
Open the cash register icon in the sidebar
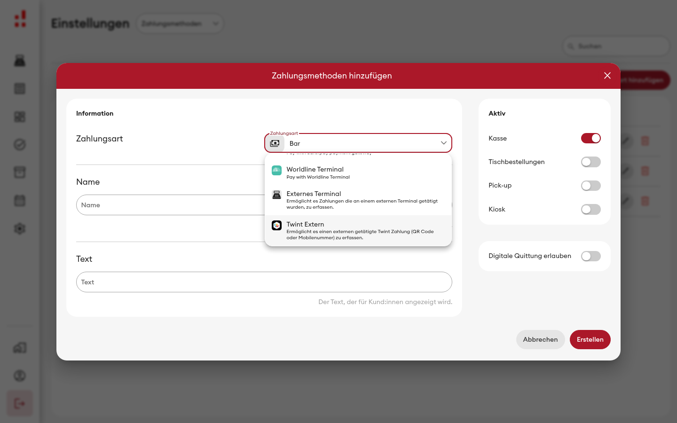coord(20,61)
